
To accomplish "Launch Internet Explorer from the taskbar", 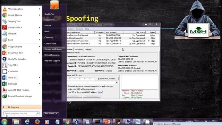I will 27,122.
